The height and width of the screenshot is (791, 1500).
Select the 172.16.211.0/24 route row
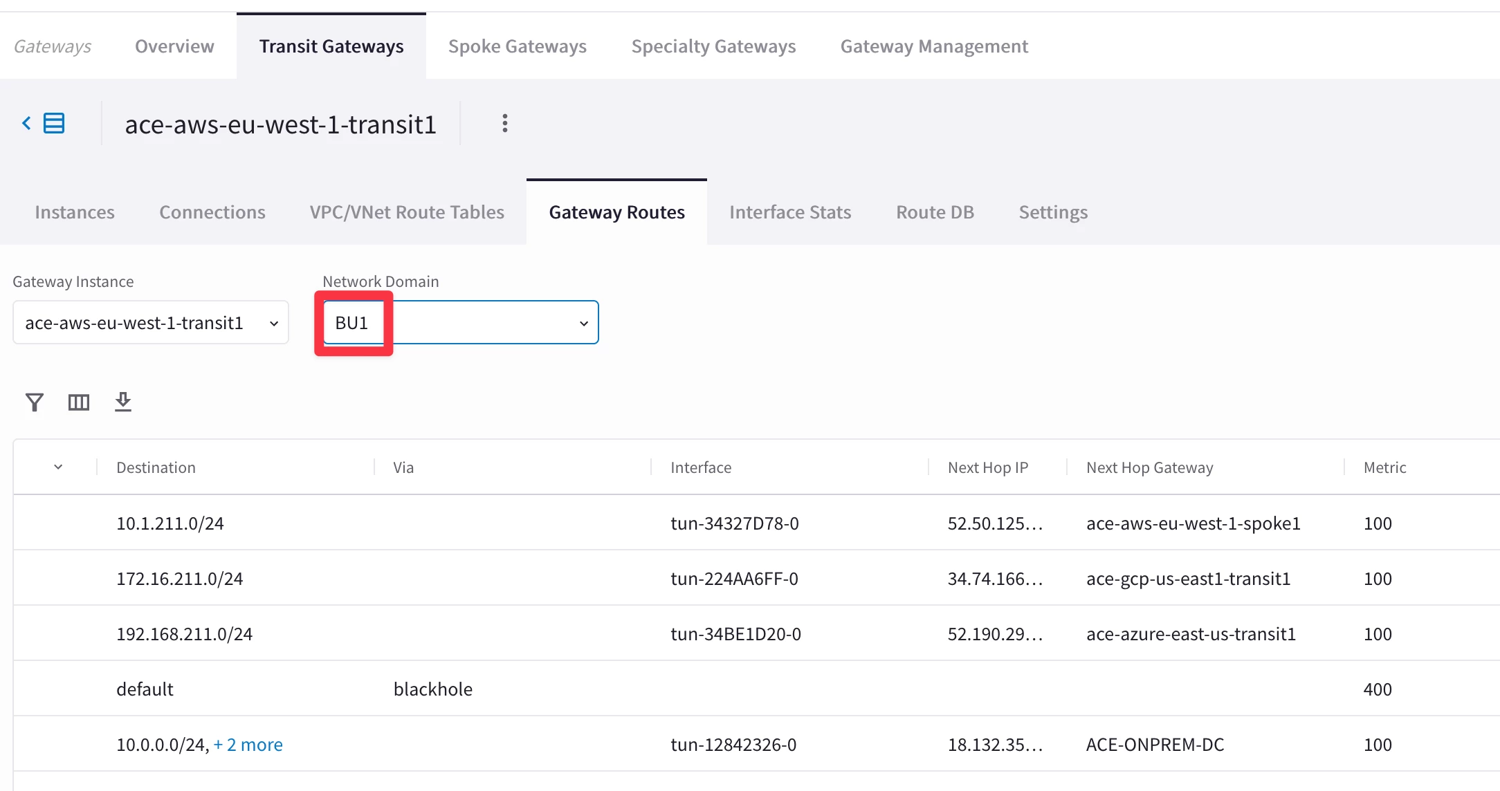[180, 579]
